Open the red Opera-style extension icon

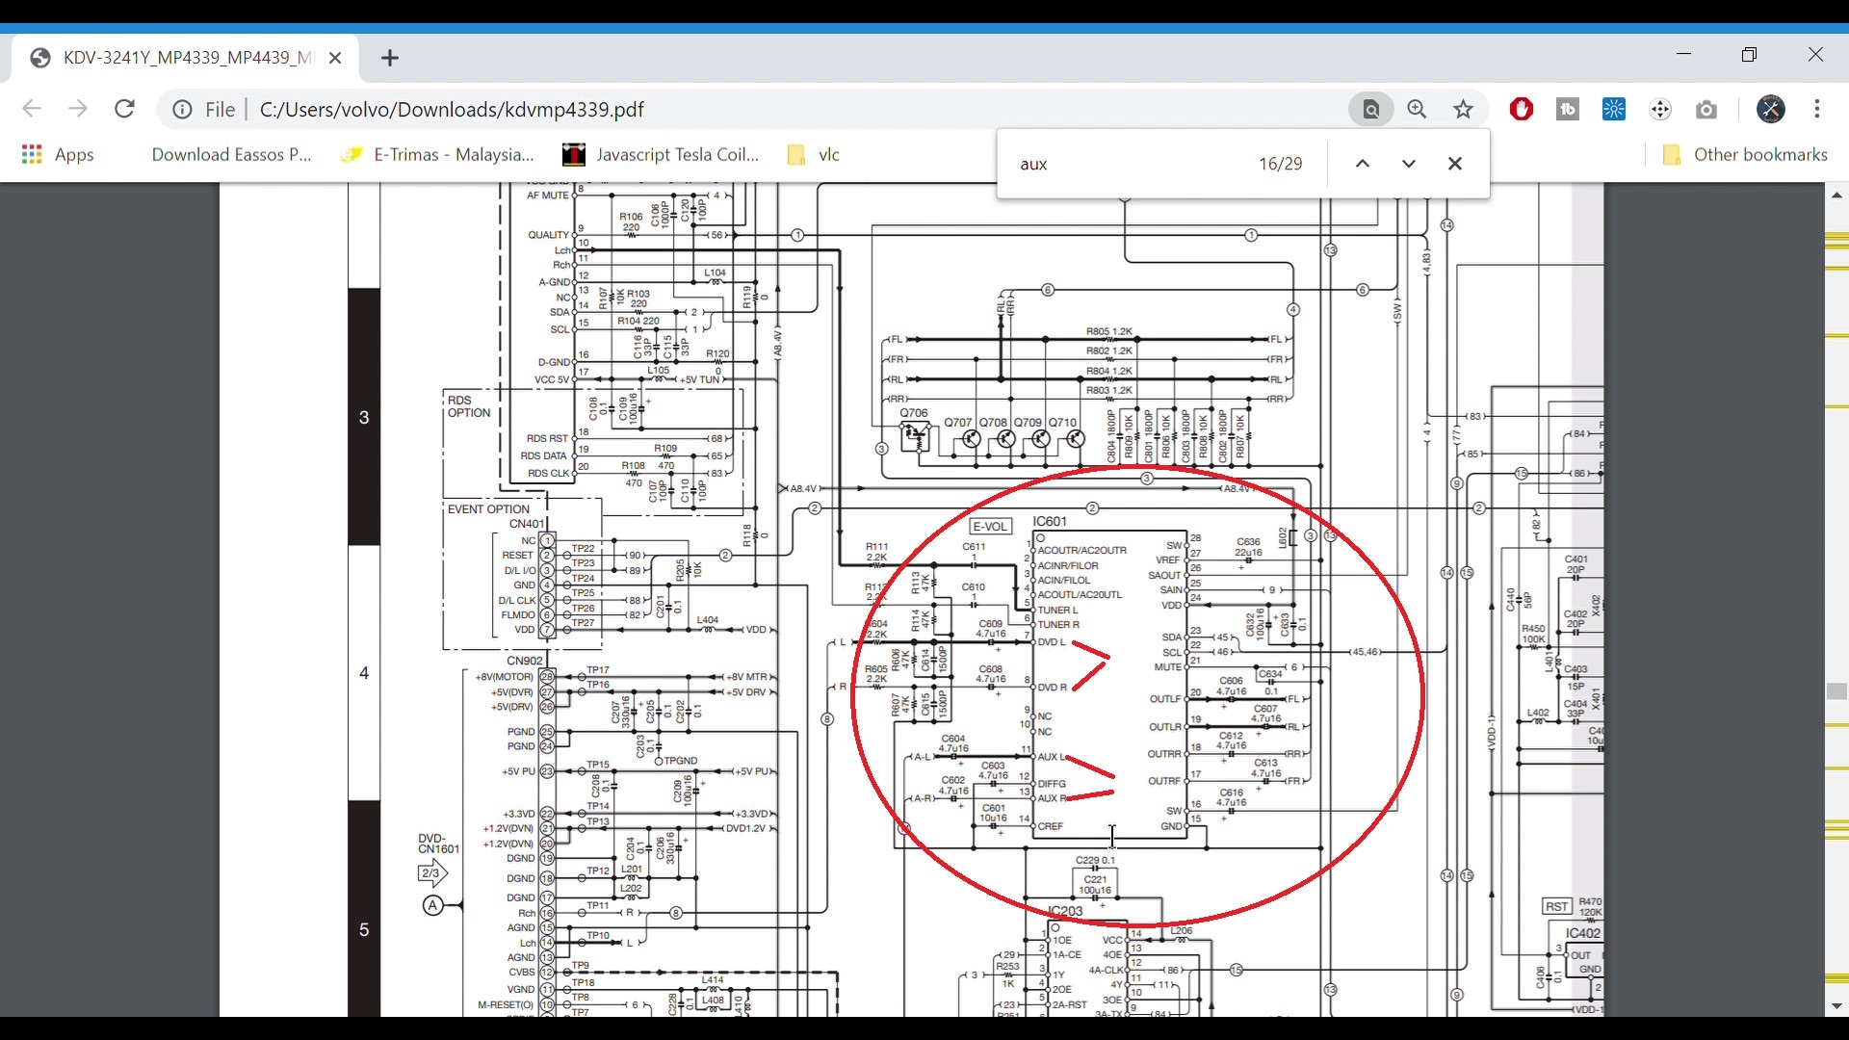point(1522,109)
